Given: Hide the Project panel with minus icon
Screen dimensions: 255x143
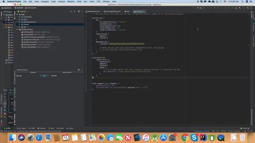Looking at the screenshot, I should [82, 12].
